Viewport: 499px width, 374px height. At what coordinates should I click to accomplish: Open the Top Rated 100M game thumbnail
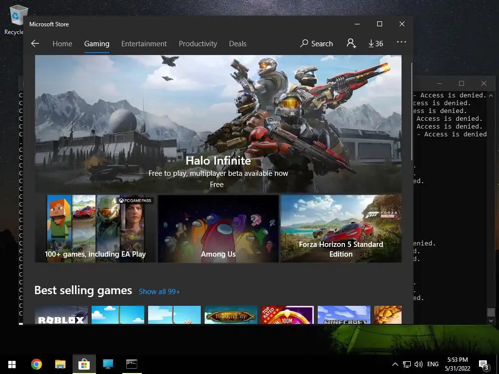click(288, 315)
